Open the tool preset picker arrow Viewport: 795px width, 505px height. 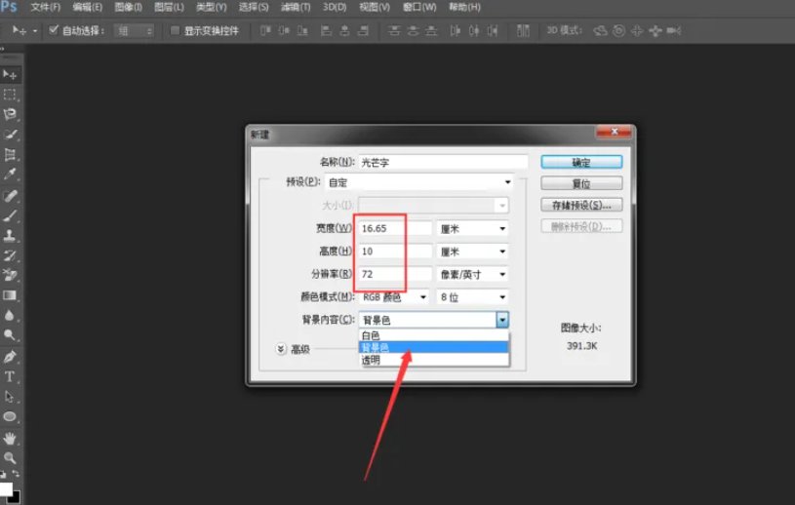click(35, 31)
